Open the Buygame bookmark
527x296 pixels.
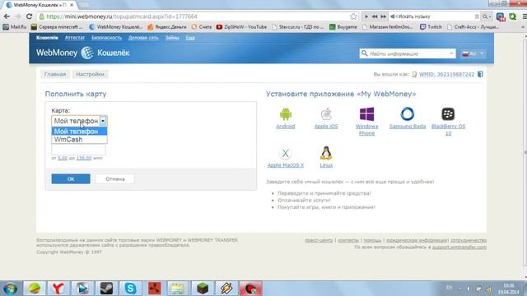point(343,27)
